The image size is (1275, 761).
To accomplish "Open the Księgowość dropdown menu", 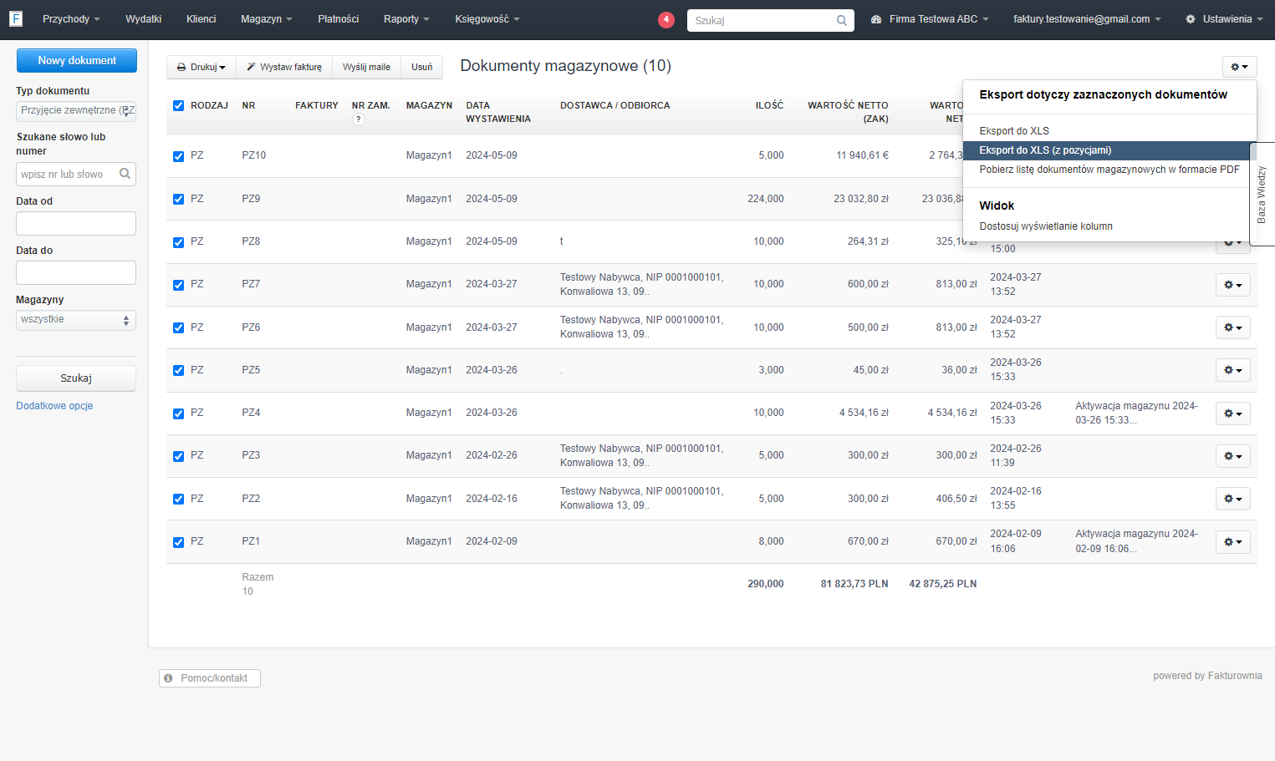I will [x=487, y=19].
